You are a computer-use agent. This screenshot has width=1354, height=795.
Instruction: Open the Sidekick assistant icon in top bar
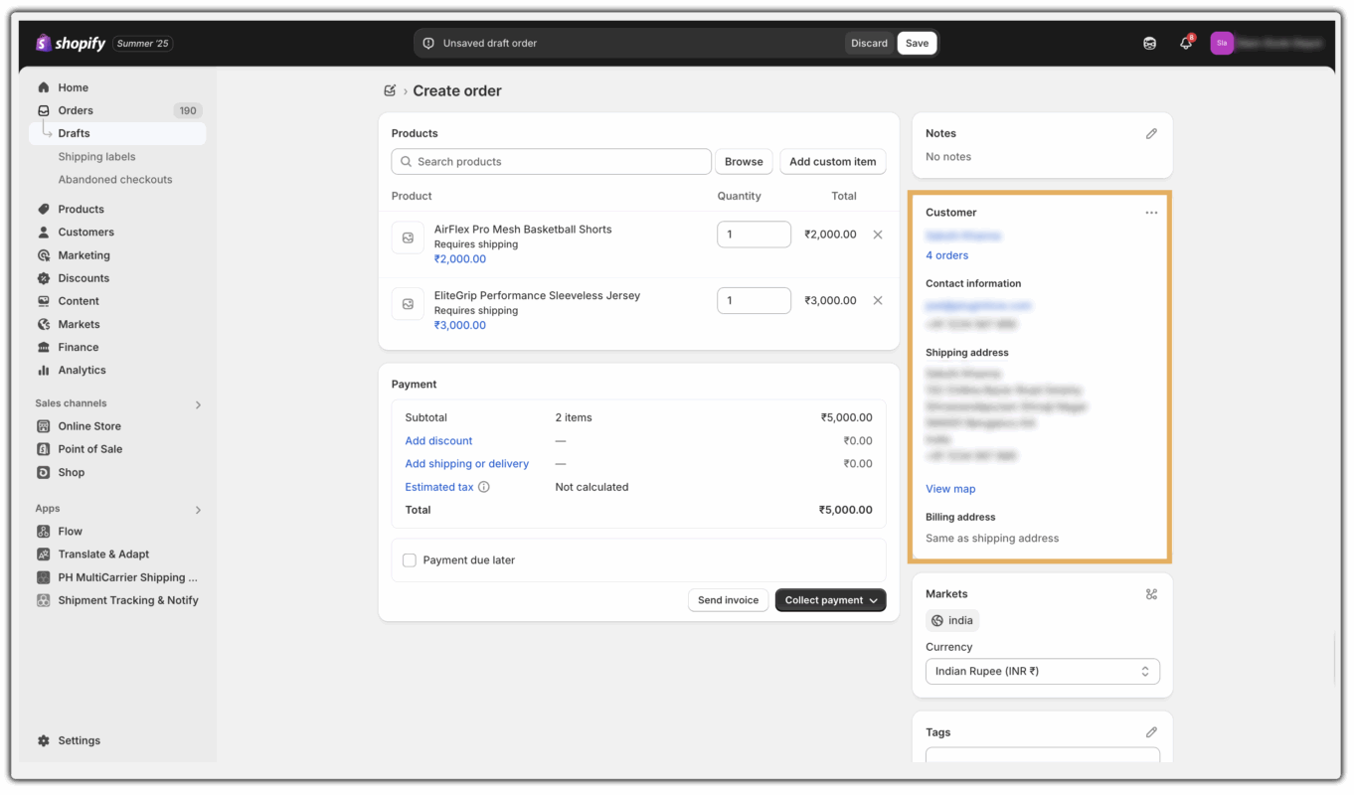(x=1149, y=43)
